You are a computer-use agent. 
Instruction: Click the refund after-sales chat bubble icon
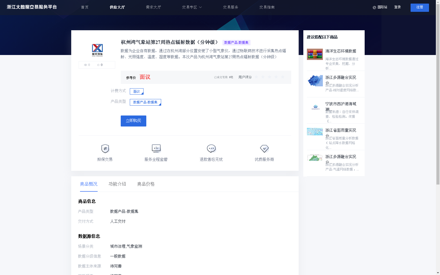[211, 148]
